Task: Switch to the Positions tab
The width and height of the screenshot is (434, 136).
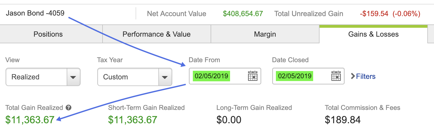Action: click(48, 34)
